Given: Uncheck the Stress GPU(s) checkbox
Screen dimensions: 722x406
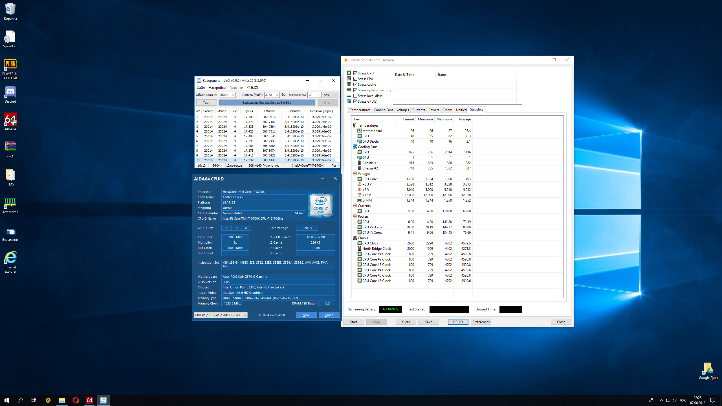Looking at the screenshot, I should point(355,101).
